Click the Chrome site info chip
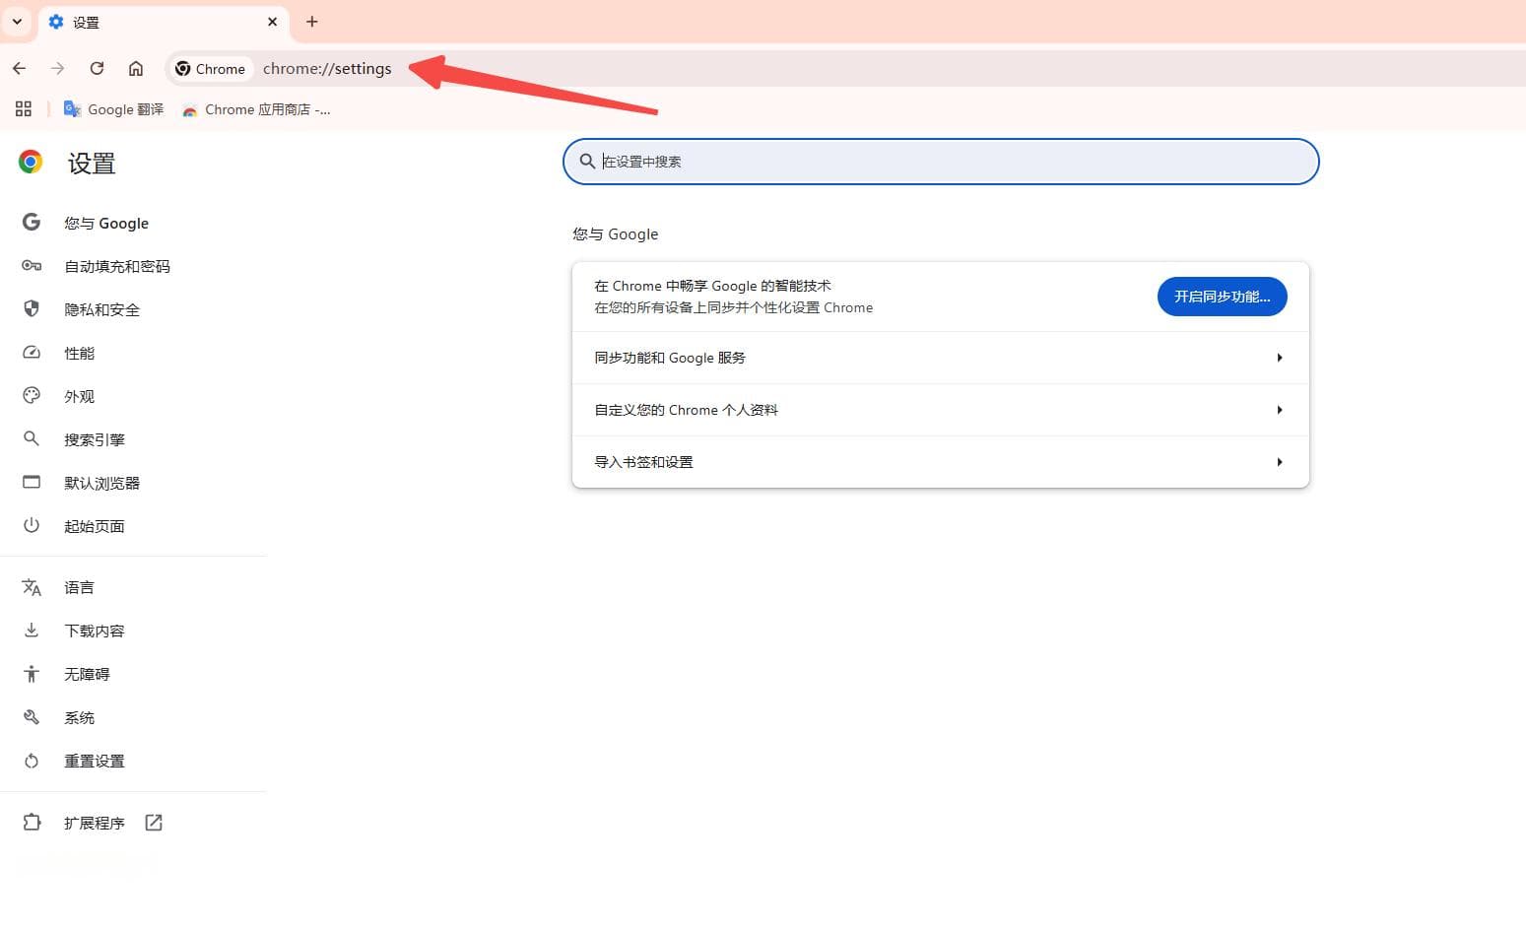Image resolution: width=1526 pixels, height=931 pixels. coord(210,69)
